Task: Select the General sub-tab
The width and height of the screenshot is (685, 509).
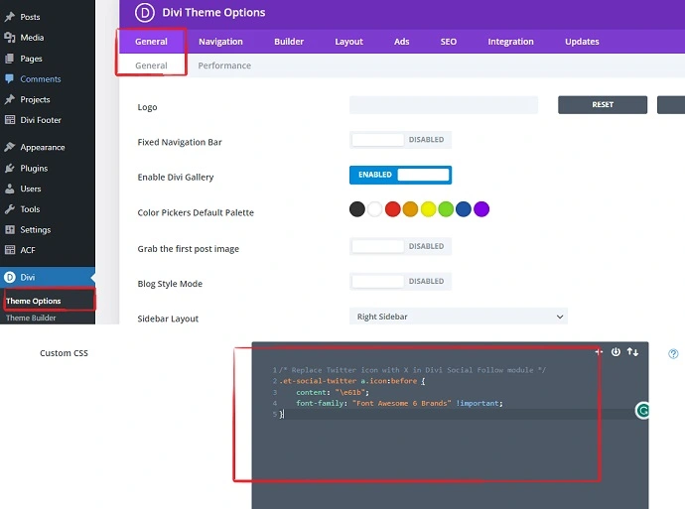Action: [x=151, y=65]
